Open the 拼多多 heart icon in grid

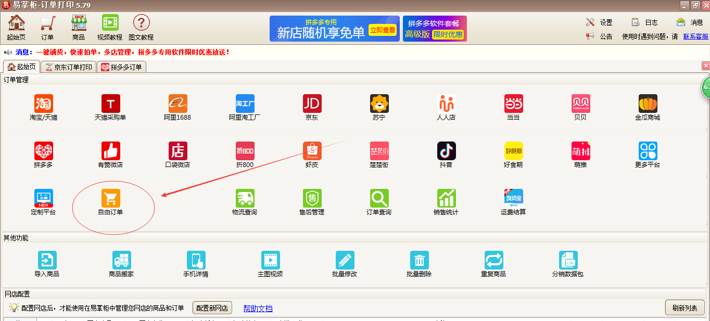click(x=44, y=151)
